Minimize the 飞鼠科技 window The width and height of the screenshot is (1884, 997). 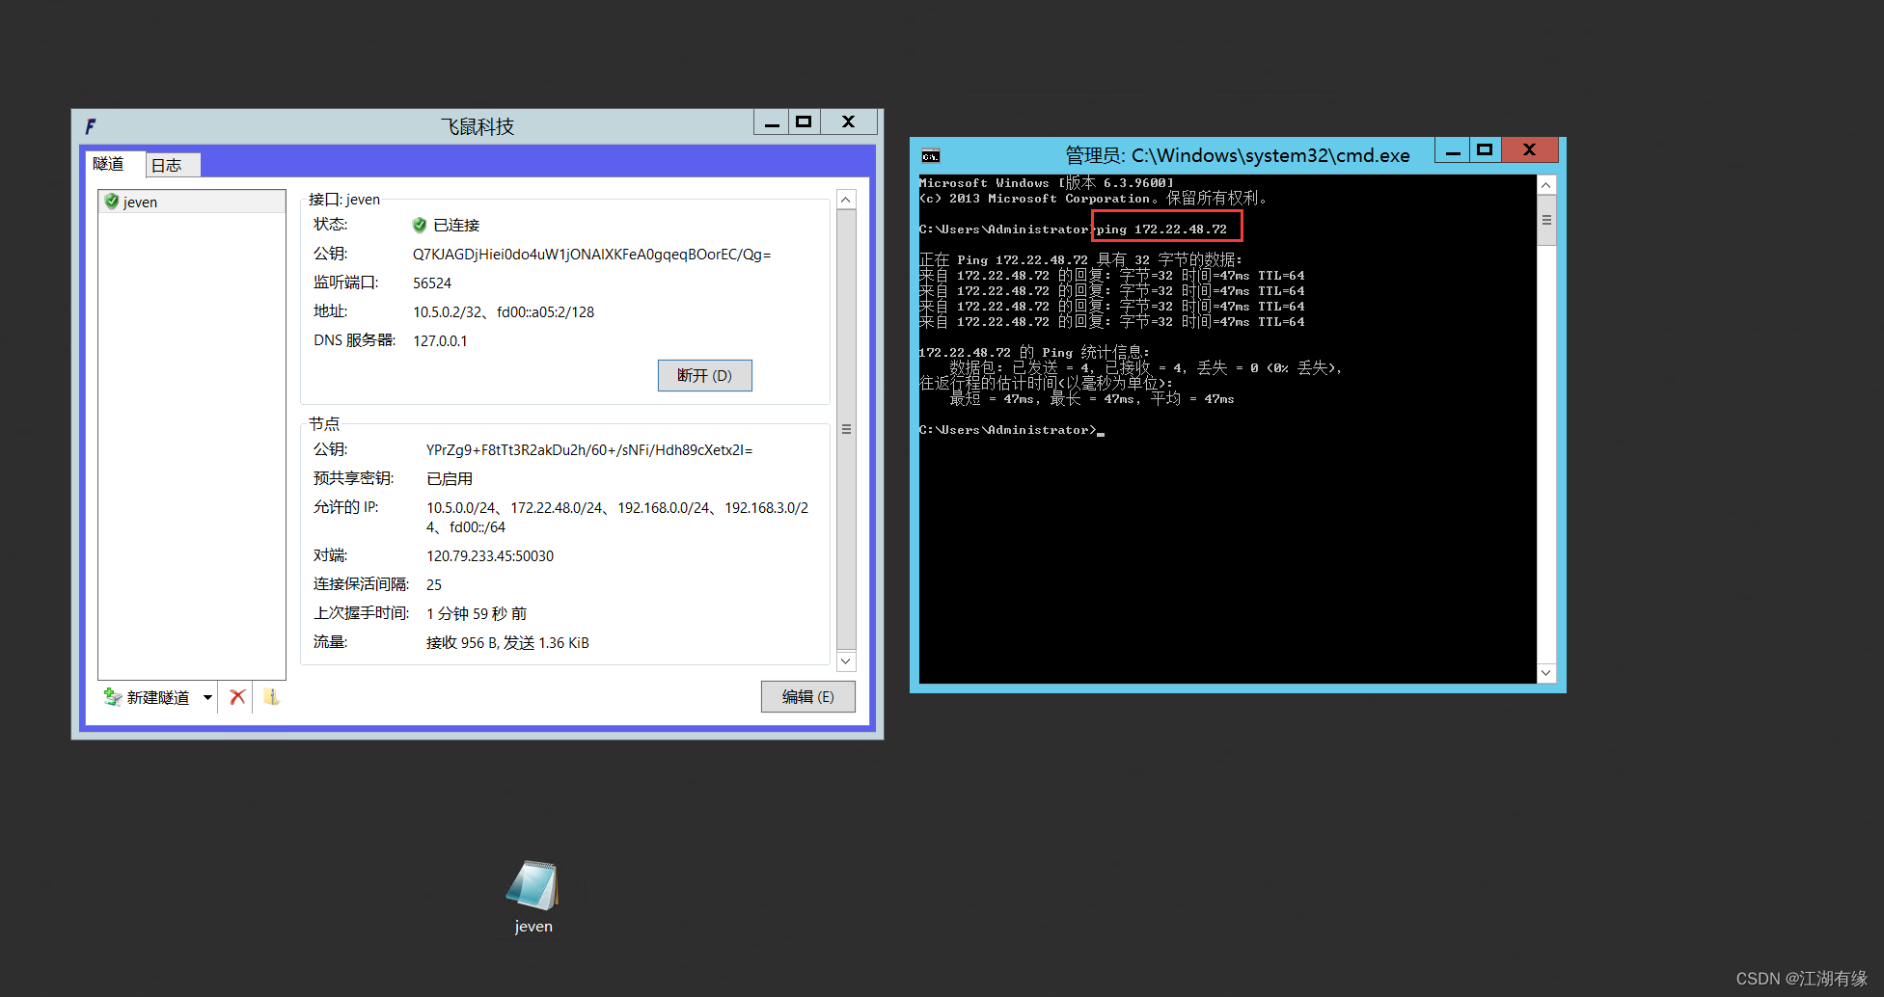[x=772, y=122]
